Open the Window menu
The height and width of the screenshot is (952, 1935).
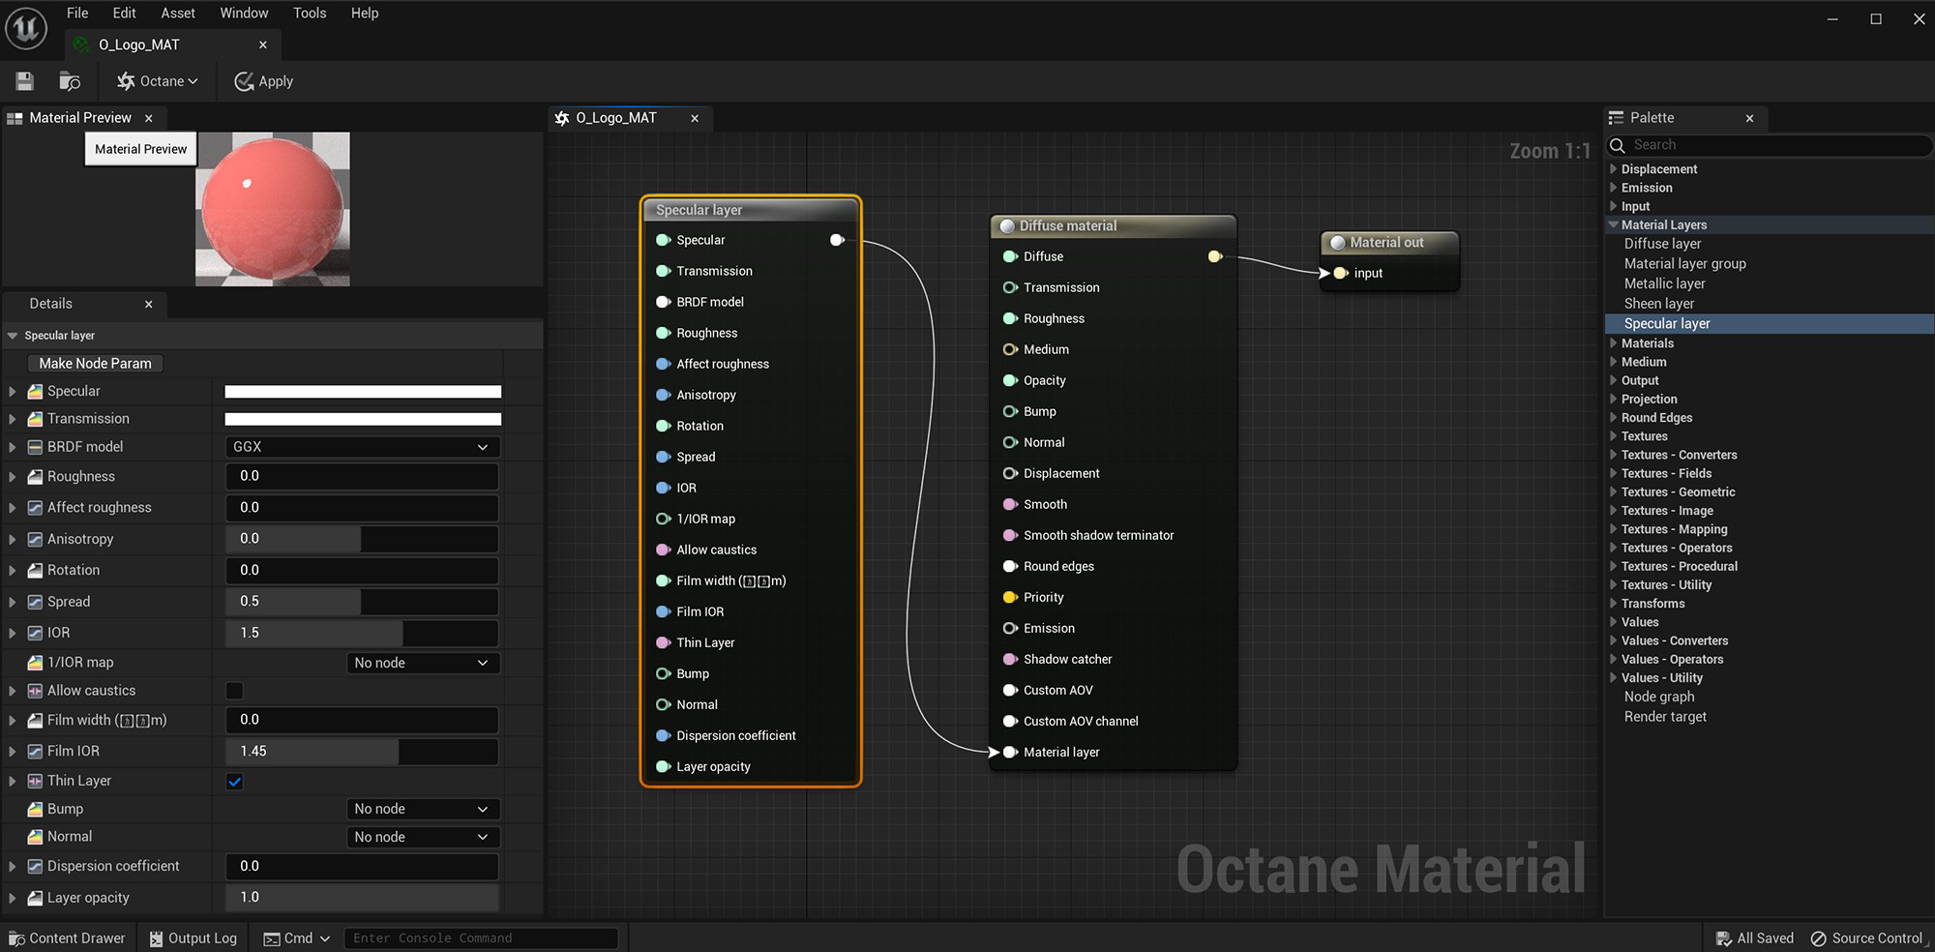click(244, 13)
